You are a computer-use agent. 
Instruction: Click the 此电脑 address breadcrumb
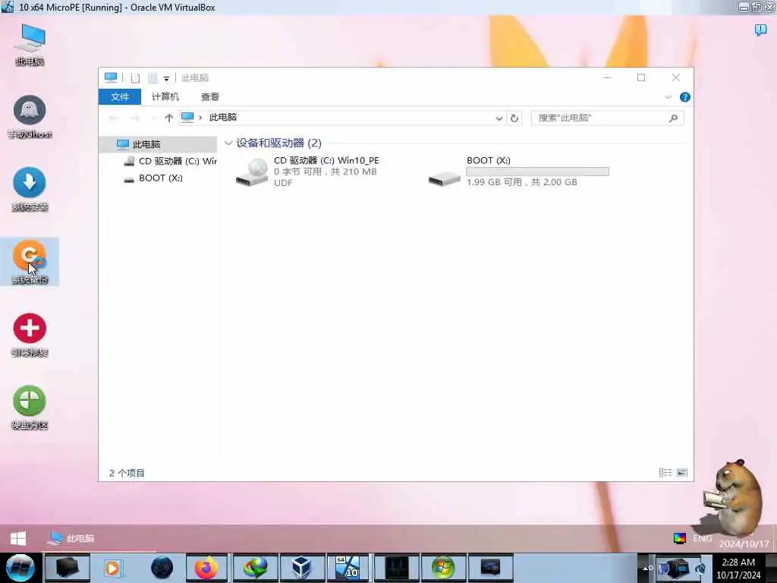click(x=223, y=118)
